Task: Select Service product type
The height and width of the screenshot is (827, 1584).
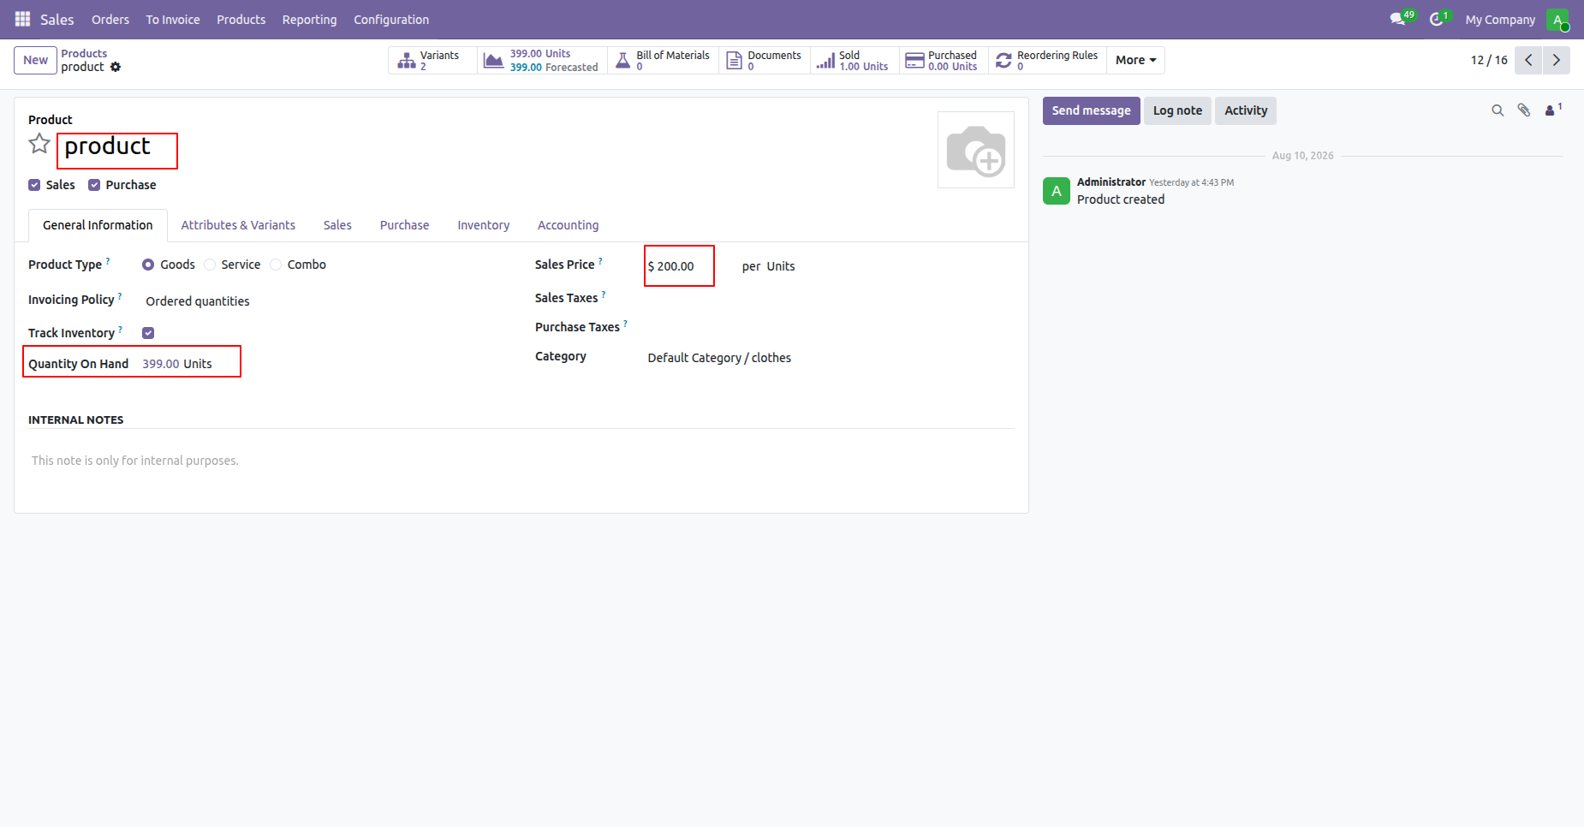Action: (210, 265)
